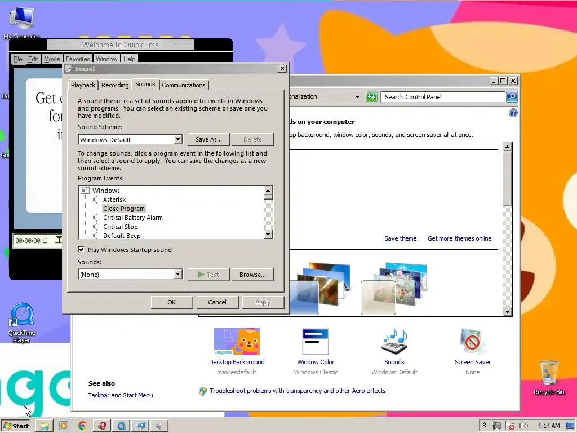
Task: Close the Sound dialog
Action: coord(282,68)
